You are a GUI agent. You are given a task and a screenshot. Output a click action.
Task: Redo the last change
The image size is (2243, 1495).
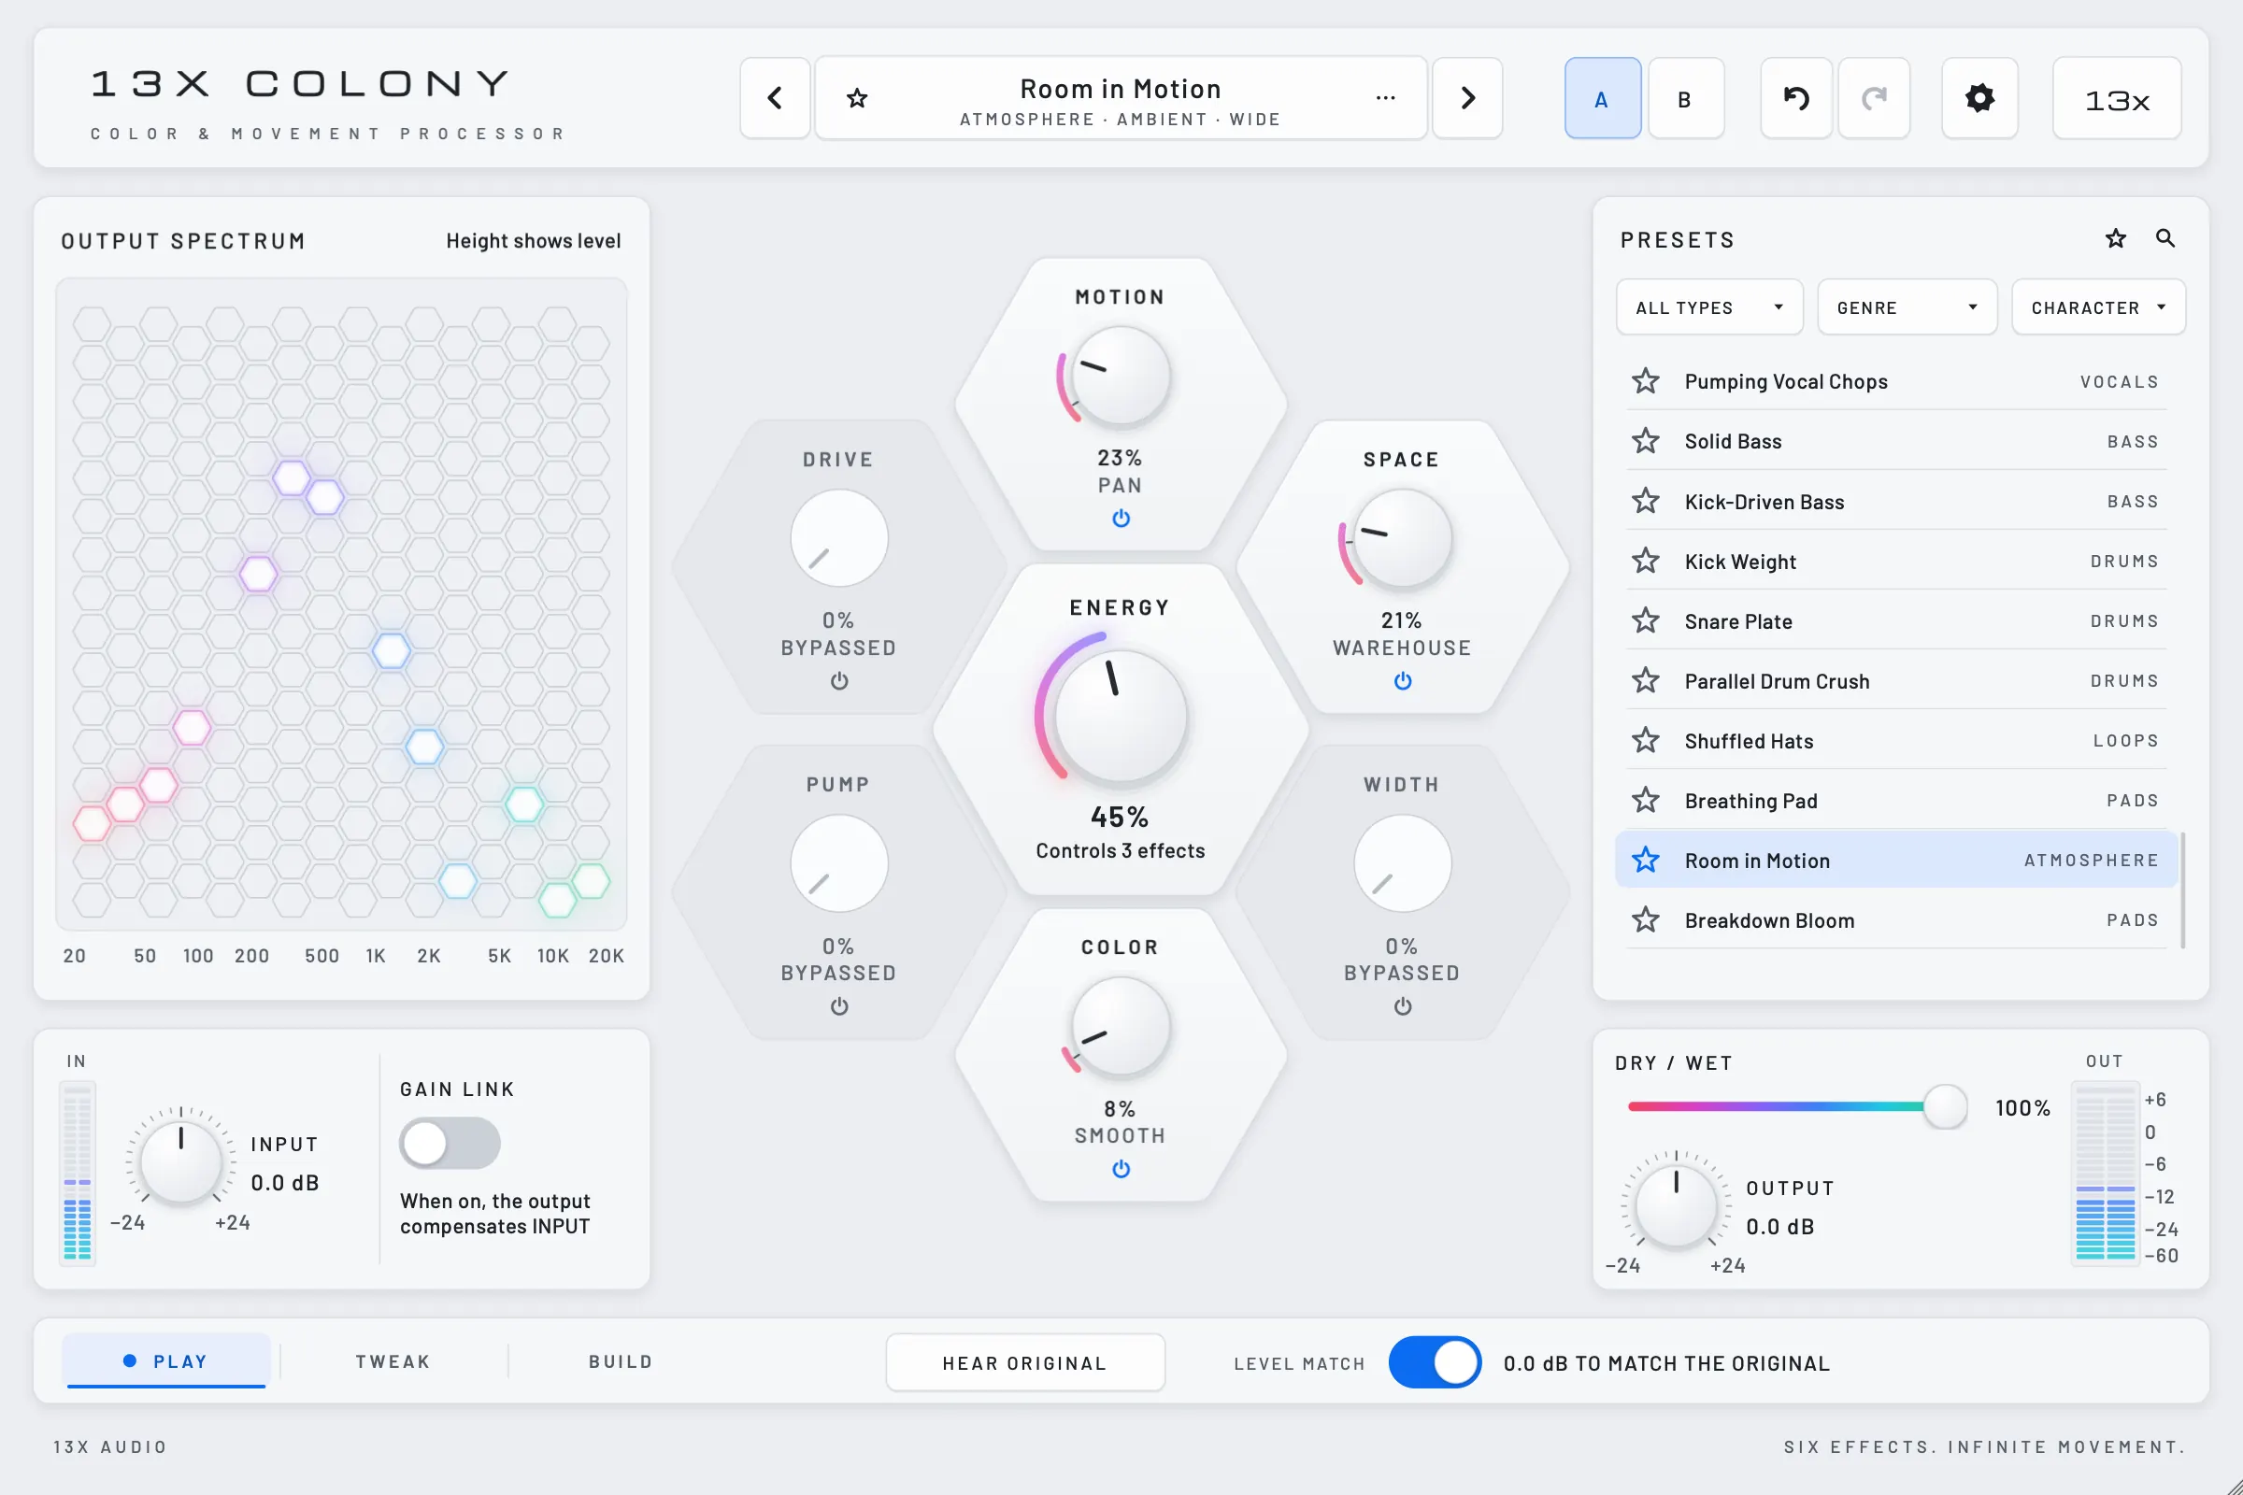[x=1874, y=97]
